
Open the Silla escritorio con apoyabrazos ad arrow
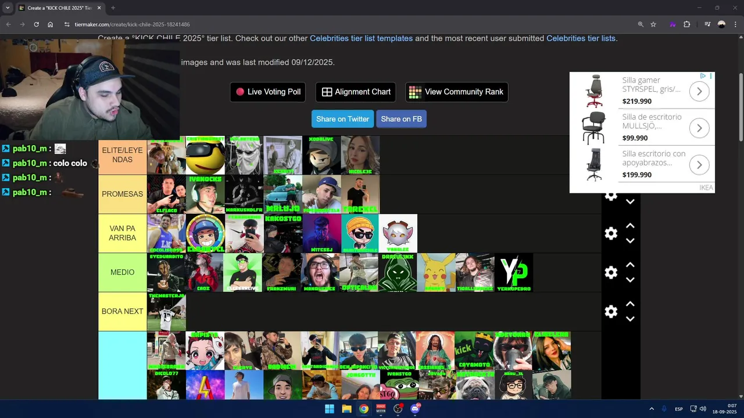(x=699, y=165)
